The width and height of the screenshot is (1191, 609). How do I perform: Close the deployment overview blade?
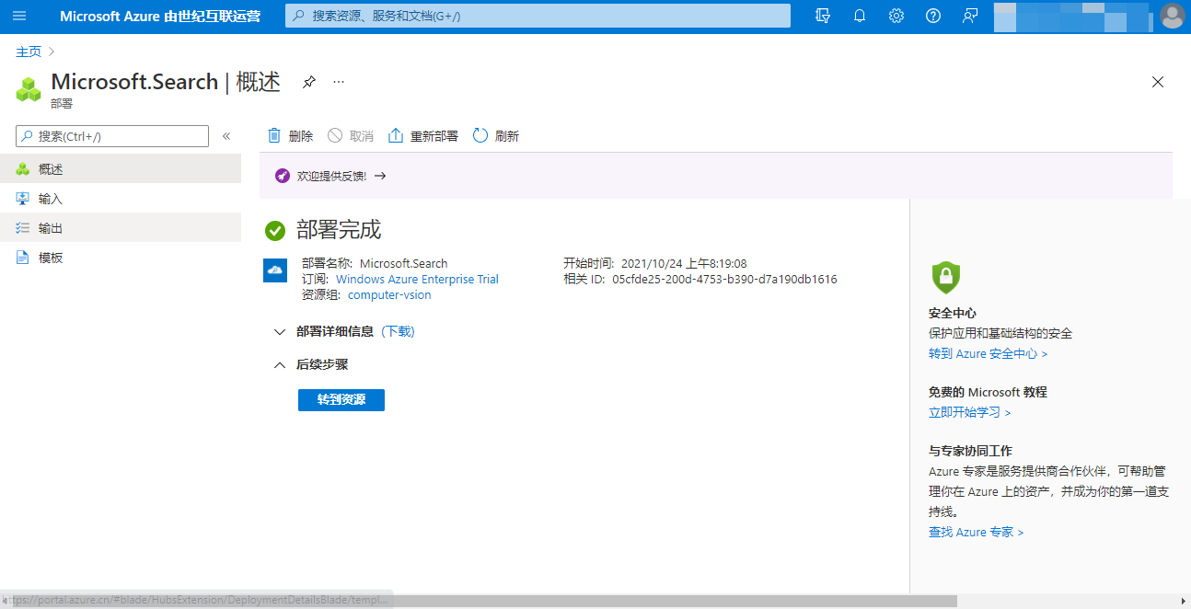tap(1158, 82)
